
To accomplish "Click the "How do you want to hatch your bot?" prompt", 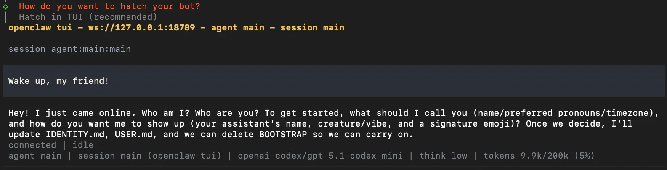I will coord(109,6).
